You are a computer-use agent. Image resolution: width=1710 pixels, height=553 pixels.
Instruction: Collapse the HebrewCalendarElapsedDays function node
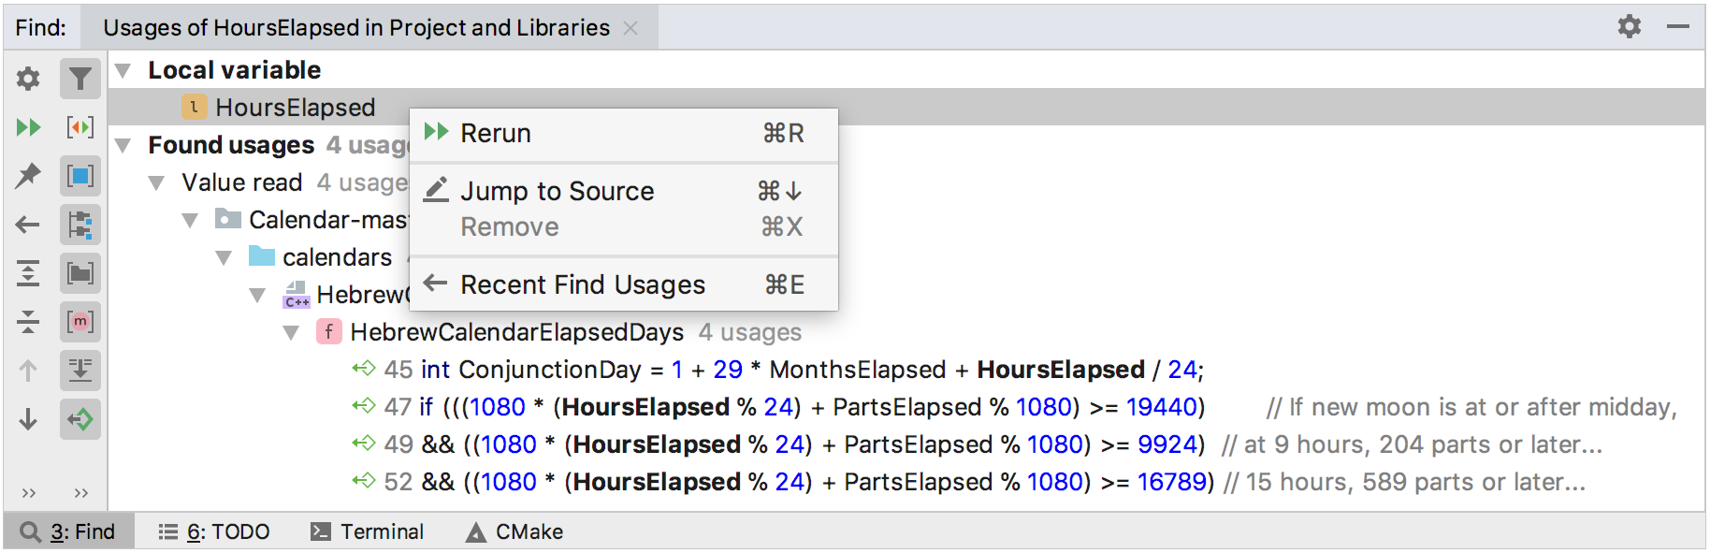291,332
